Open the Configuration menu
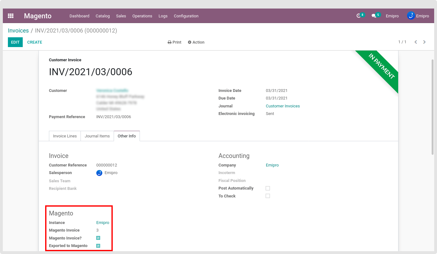Screen dimensions: 437x254 (x=186, y=16)
